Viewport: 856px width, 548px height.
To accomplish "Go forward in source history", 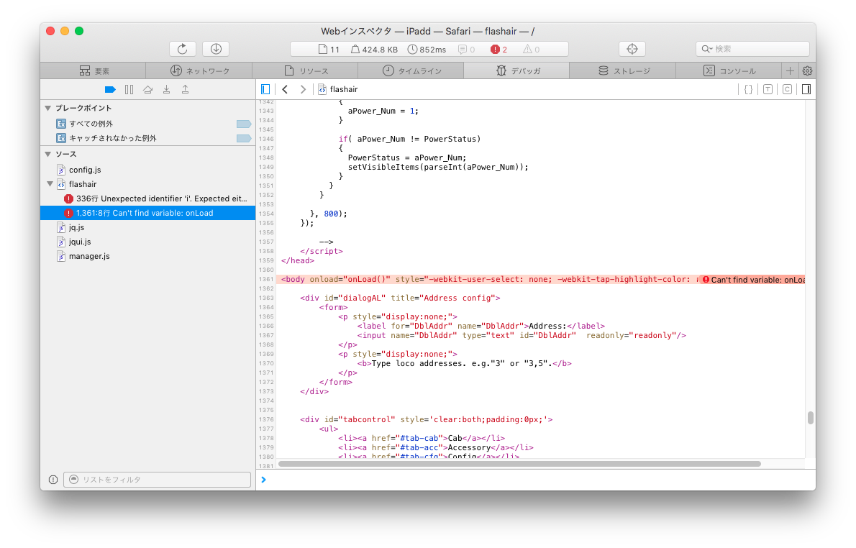I will tap(303, 89).
